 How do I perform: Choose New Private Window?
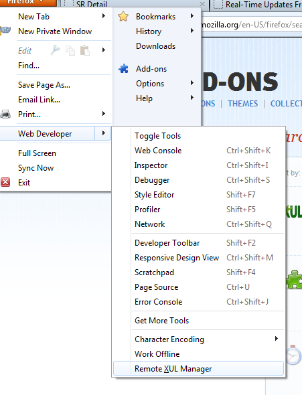pyautogui.click(x=55, y=31)
